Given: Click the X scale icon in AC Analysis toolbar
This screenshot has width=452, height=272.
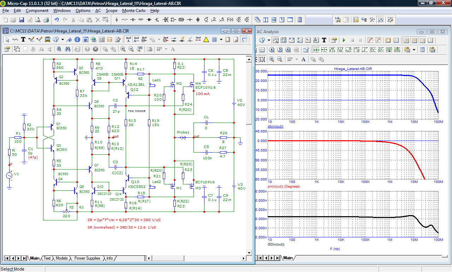Looking at the screenshot, I should 272,50.
